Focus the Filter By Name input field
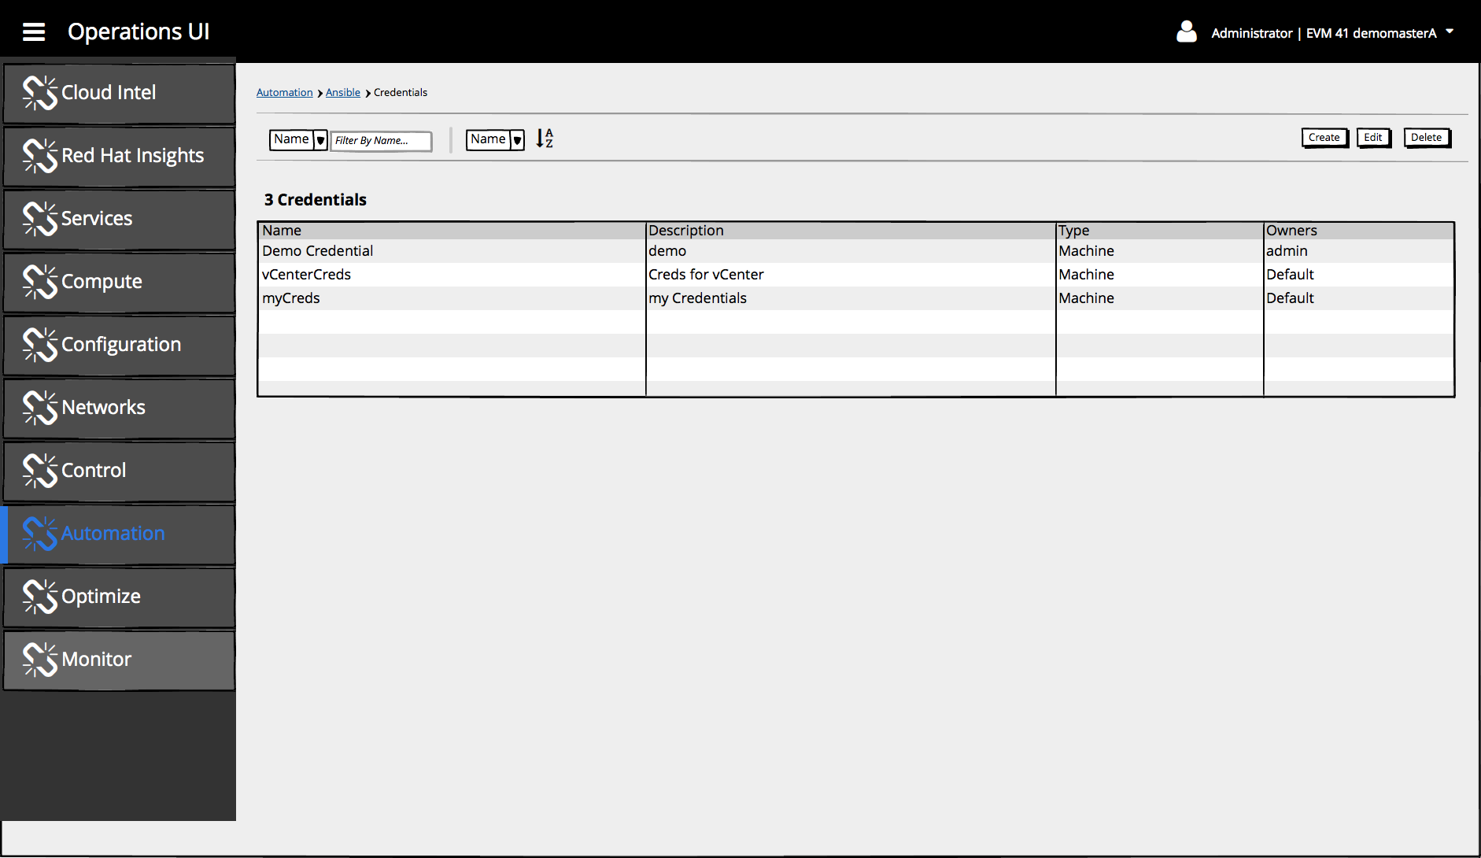Image resolution: width=1481 pixels, height=858 pixels. [381, 141]
